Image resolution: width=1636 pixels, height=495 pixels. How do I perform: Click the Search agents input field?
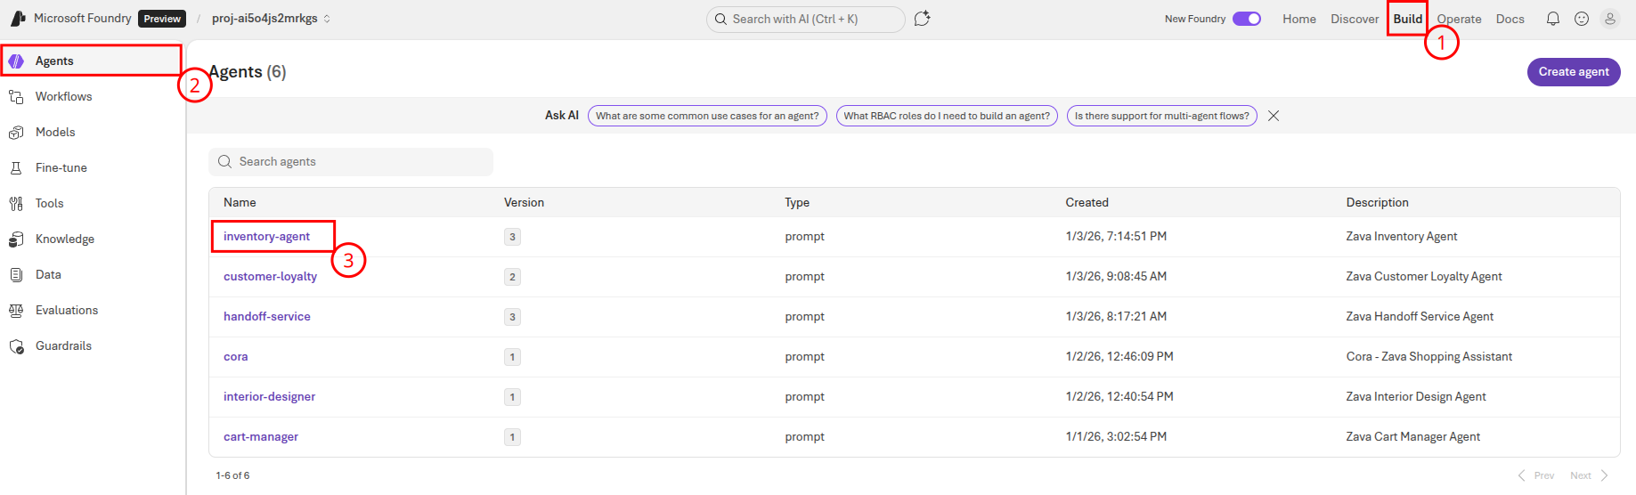coord(351,162)
